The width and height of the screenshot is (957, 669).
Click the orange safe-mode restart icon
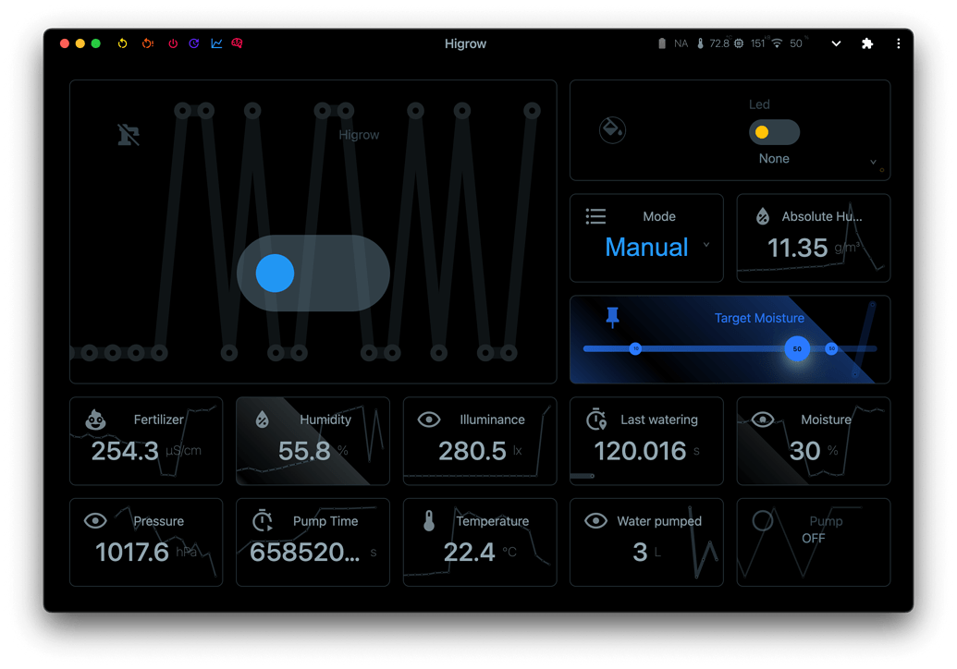[148, 43]
